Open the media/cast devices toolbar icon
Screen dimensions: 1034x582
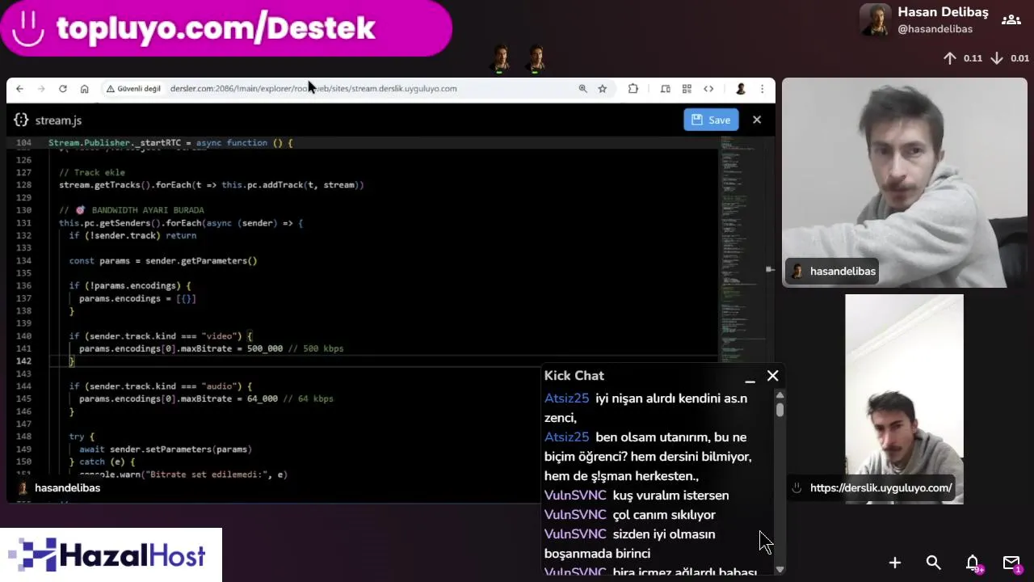click(666, 89)
